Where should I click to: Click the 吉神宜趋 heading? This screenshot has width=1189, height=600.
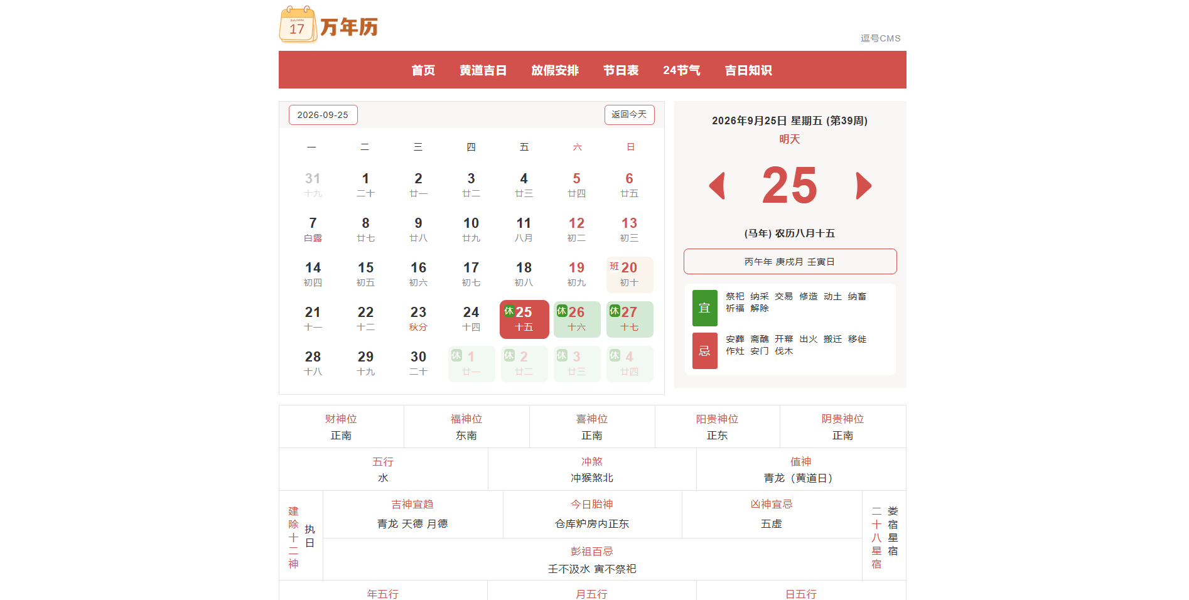[x=412, y=504]
